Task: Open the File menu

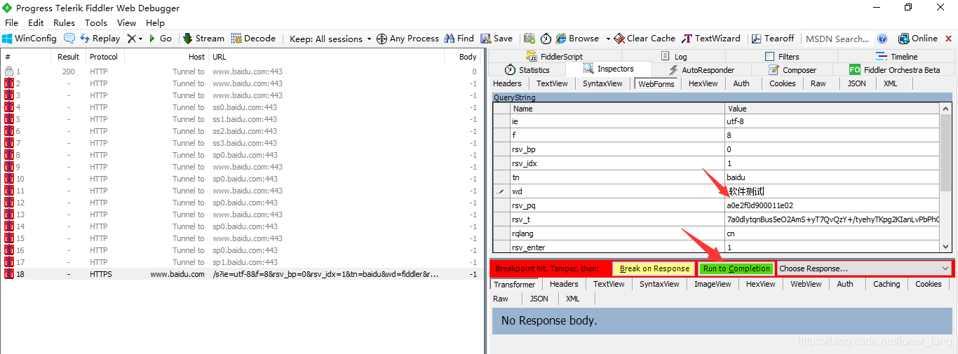Action: pos(11,23)
